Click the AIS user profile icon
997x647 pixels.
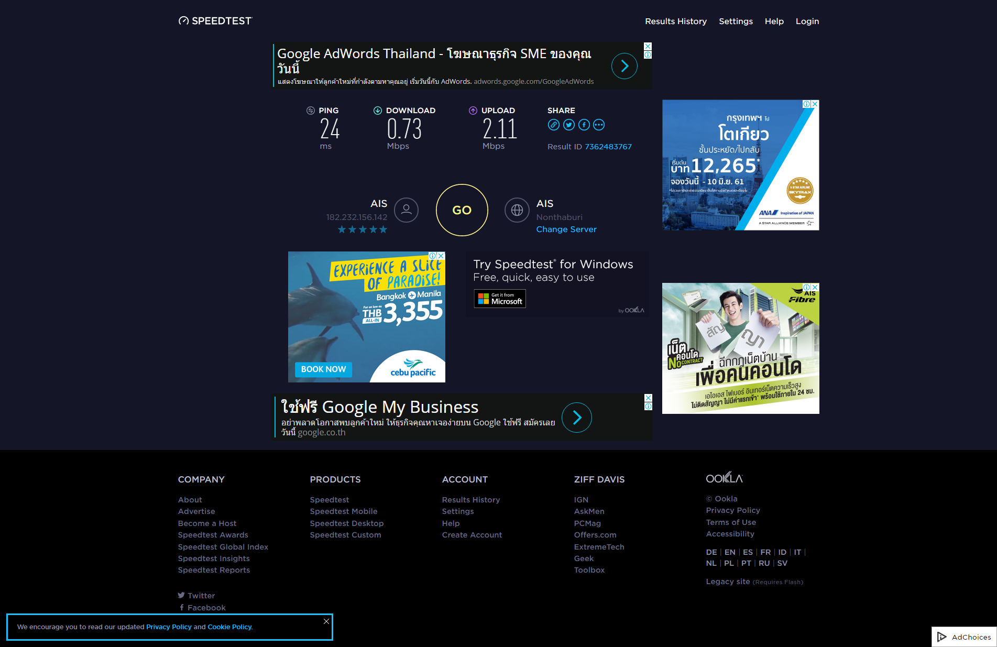(407, 210)
